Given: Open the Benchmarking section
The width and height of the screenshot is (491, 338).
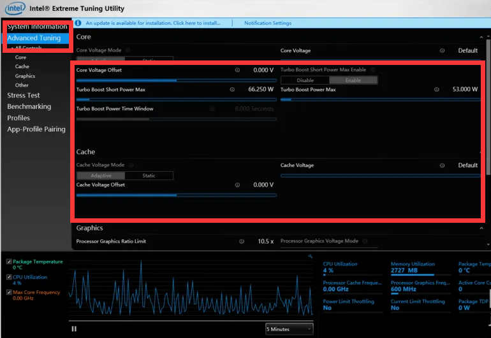Looking at the screenshot, I should click(29, 107).
